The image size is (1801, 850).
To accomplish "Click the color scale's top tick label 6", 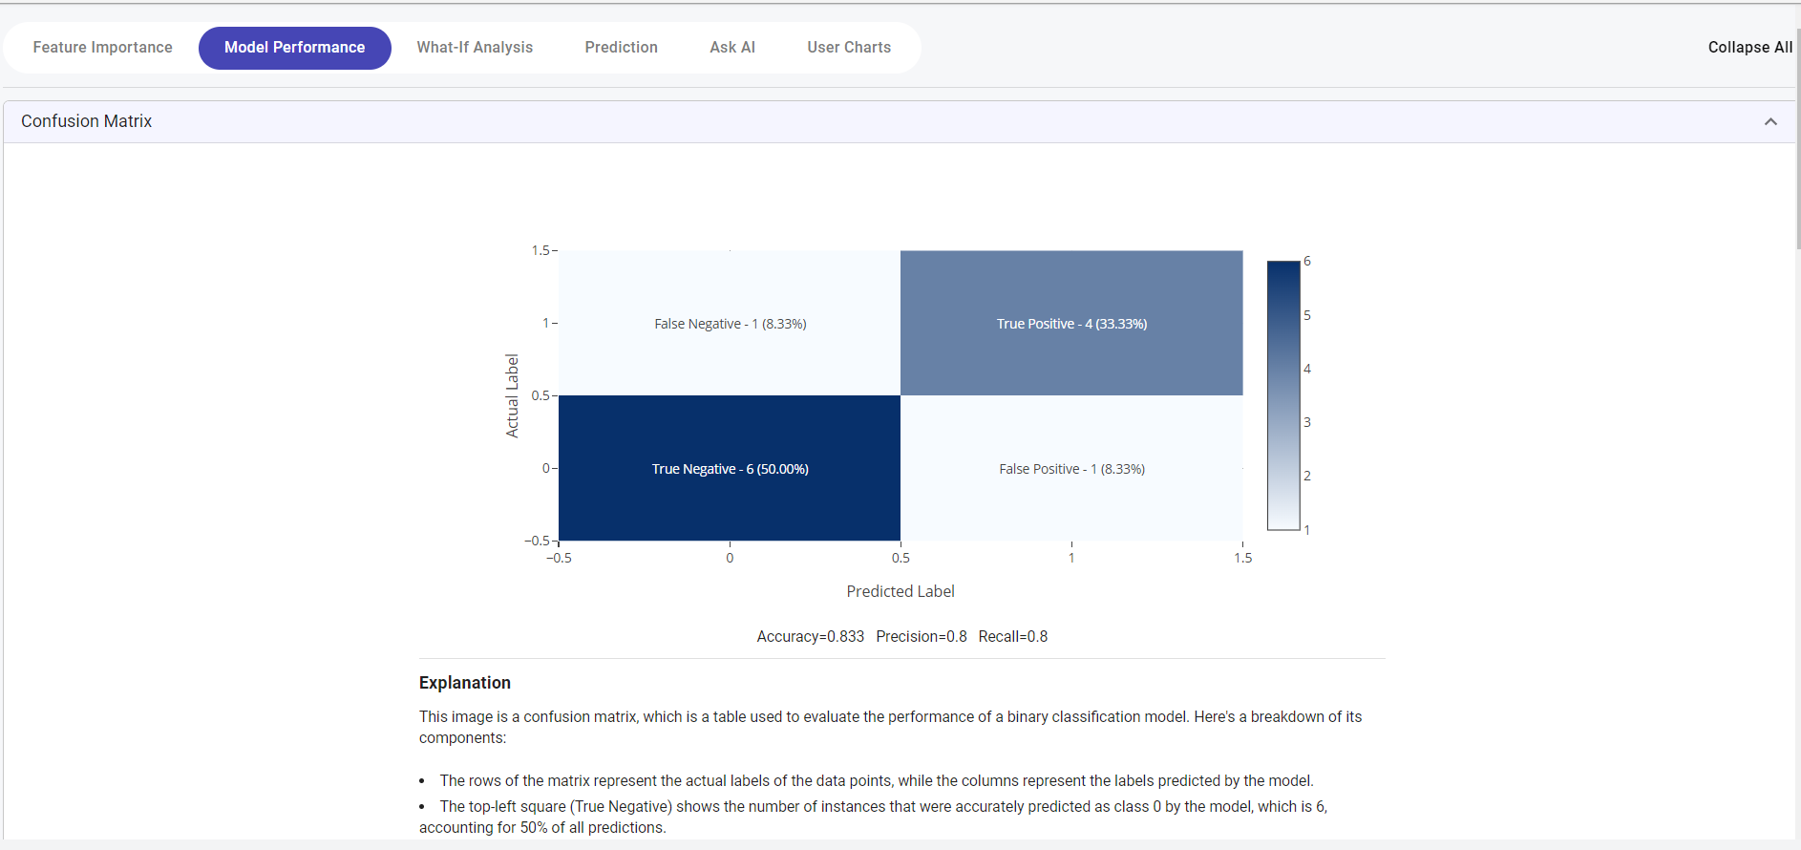I will pyautogui.click(x=1307, y=262).
